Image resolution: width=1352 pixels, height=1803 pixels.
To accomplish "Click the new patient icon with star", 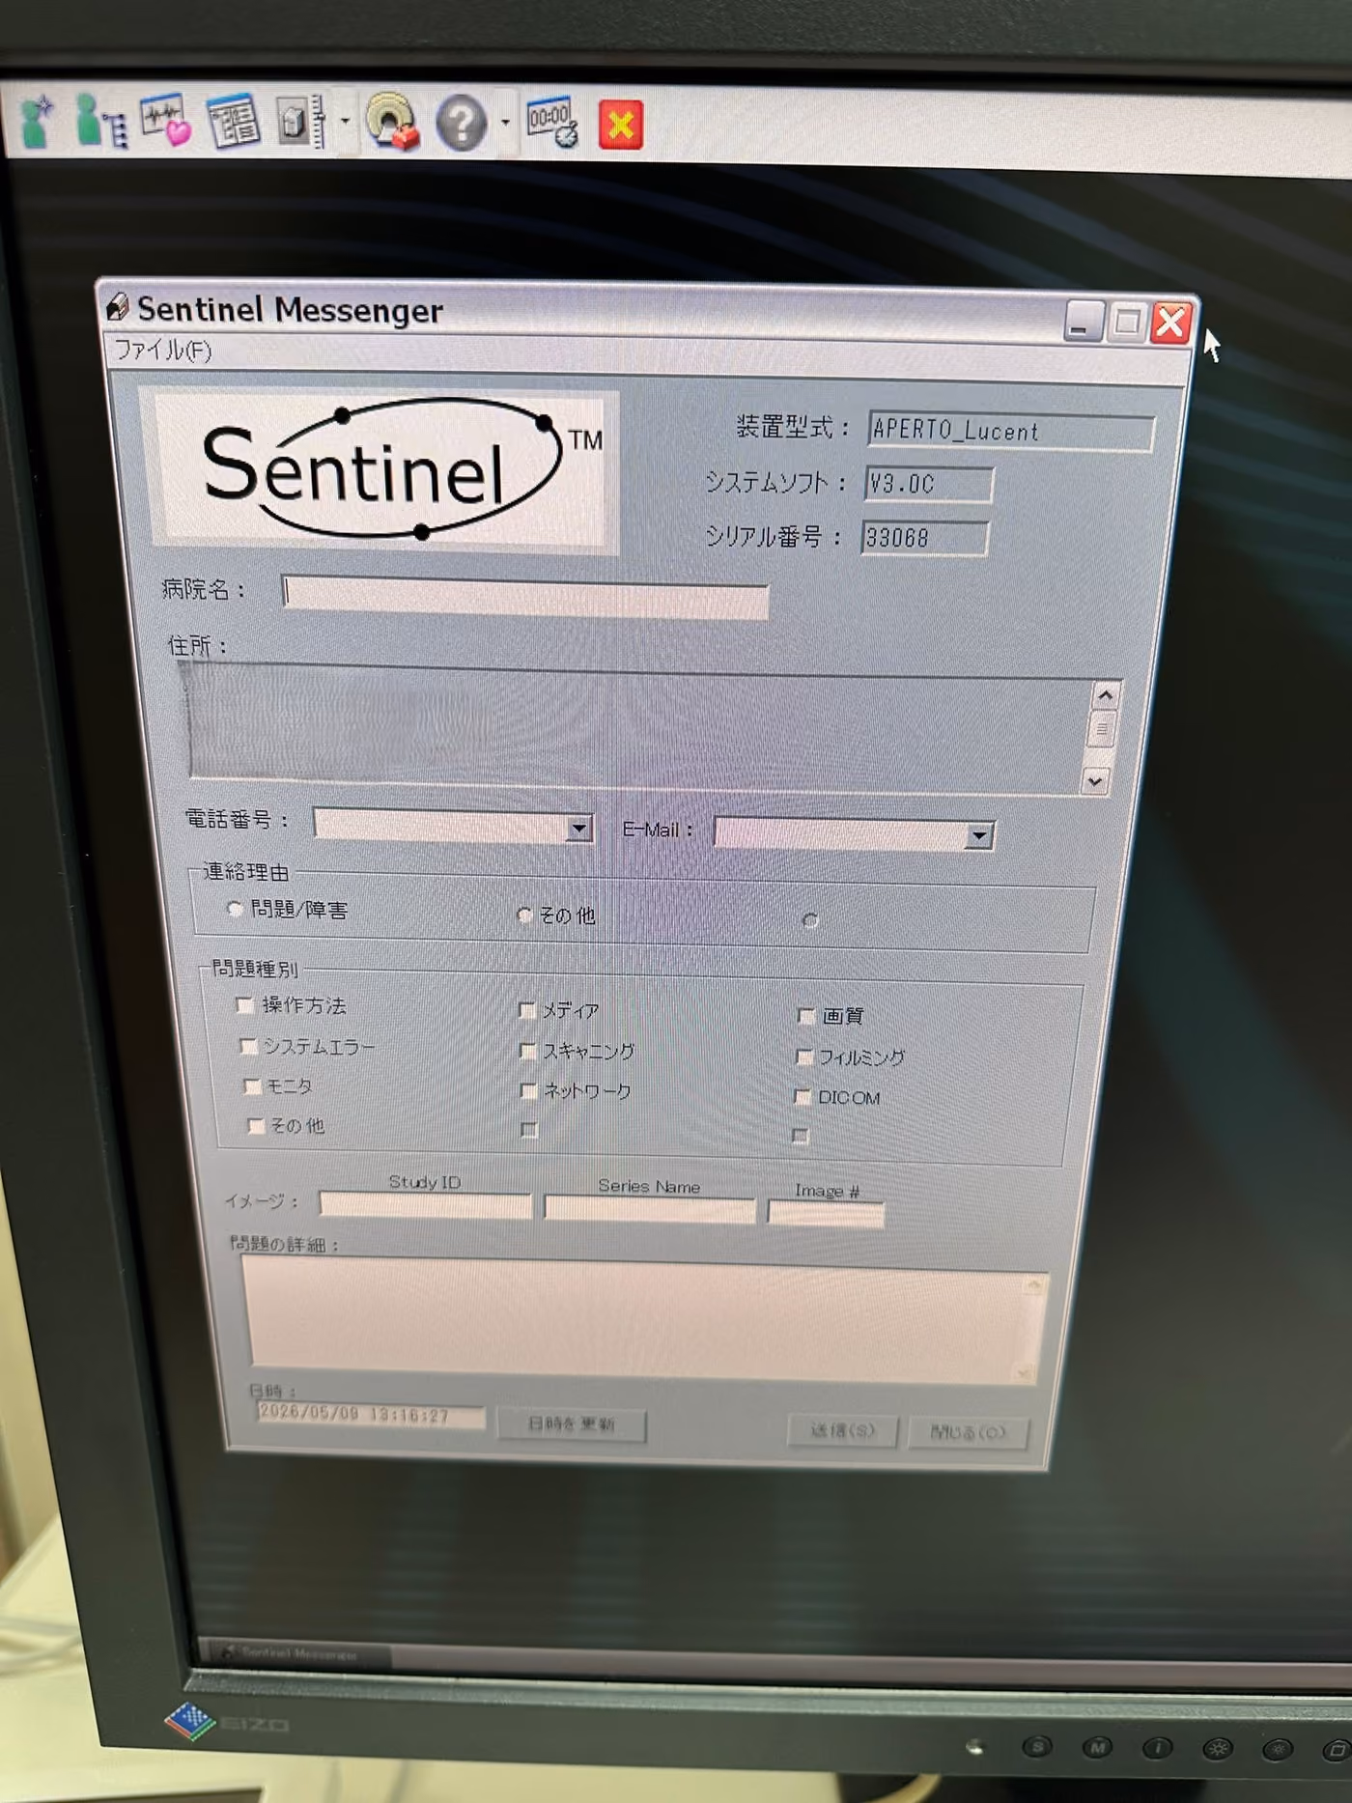I will (38, 121).
